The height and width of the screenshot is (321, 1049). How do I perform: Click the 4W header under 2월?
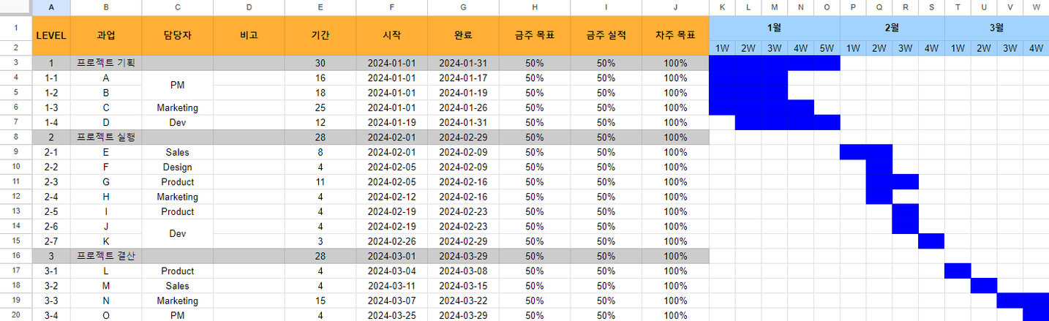tap(931, 48)
